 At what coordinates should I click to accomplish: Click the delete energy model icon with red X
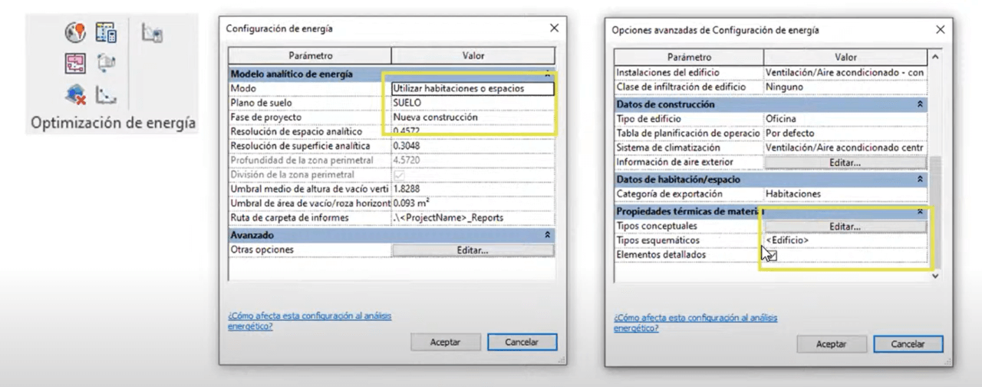[x=74, y=94]
